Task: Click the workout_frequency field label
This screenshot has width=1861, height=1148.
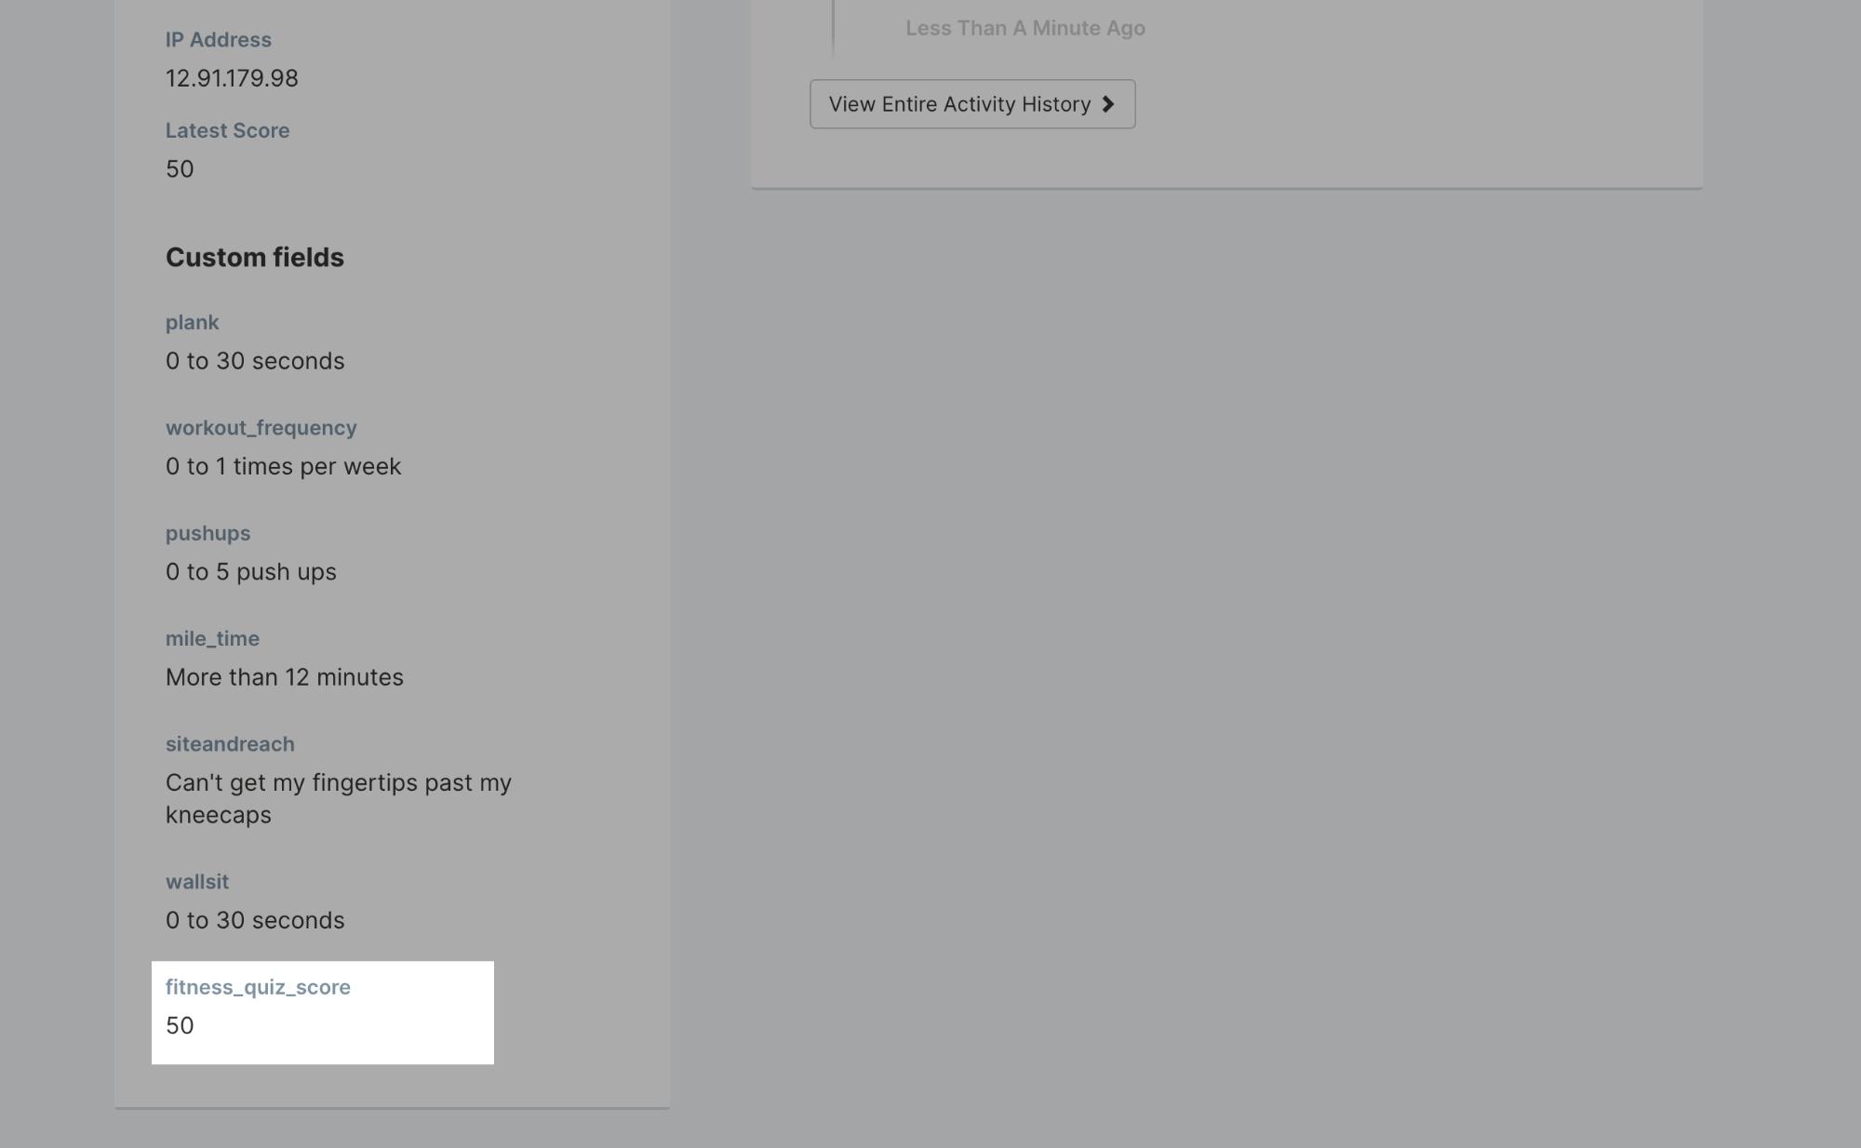Action: coord(261,428)
